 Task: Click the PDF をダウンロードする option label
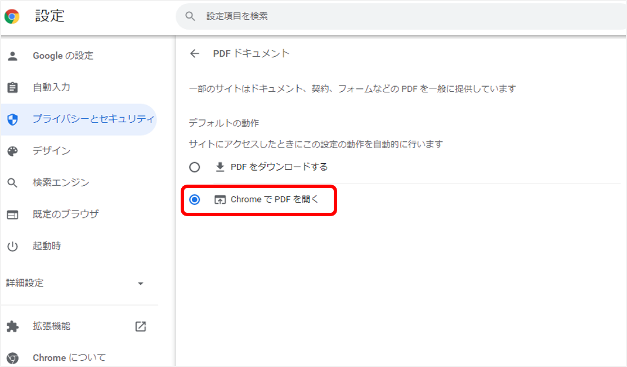[x=279, y=167]
